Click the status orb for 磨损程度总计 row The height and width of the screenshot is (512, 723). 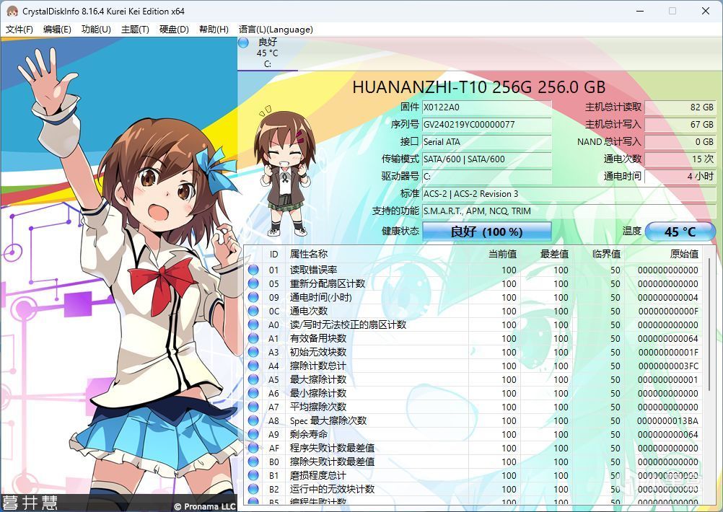(x=253, y=475)
